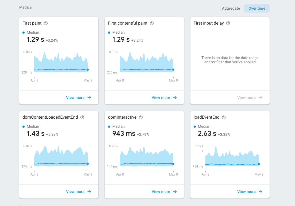Click the endpoint data dot on First paint chart
Screen dimensions: 295x206
(88, 69)
